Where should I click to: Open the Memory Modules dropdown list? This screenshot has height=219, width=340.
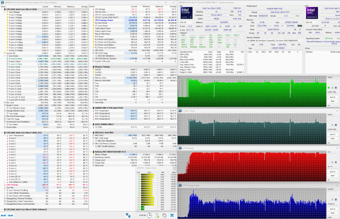[275, 41]
